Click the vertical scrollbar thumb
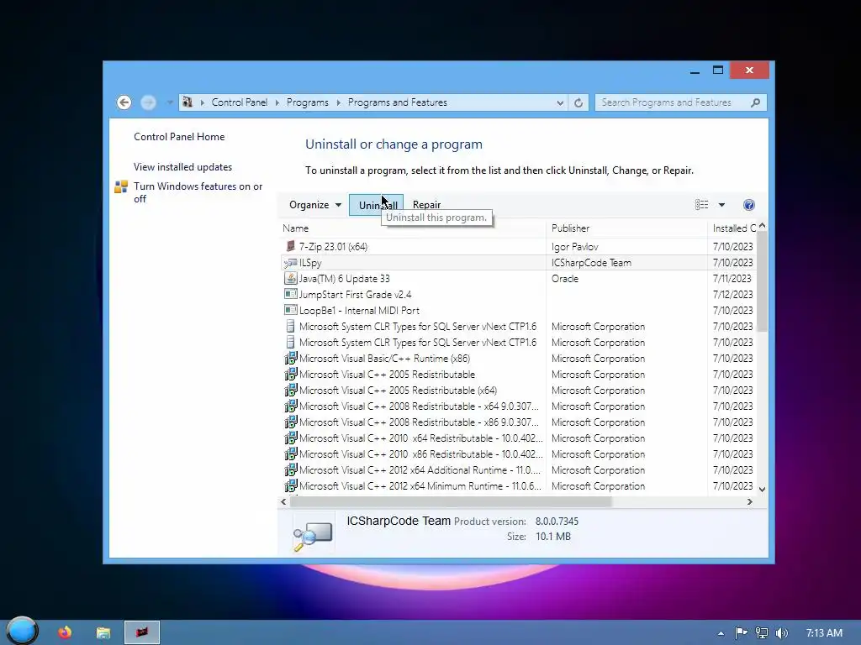 coord(762,281)
